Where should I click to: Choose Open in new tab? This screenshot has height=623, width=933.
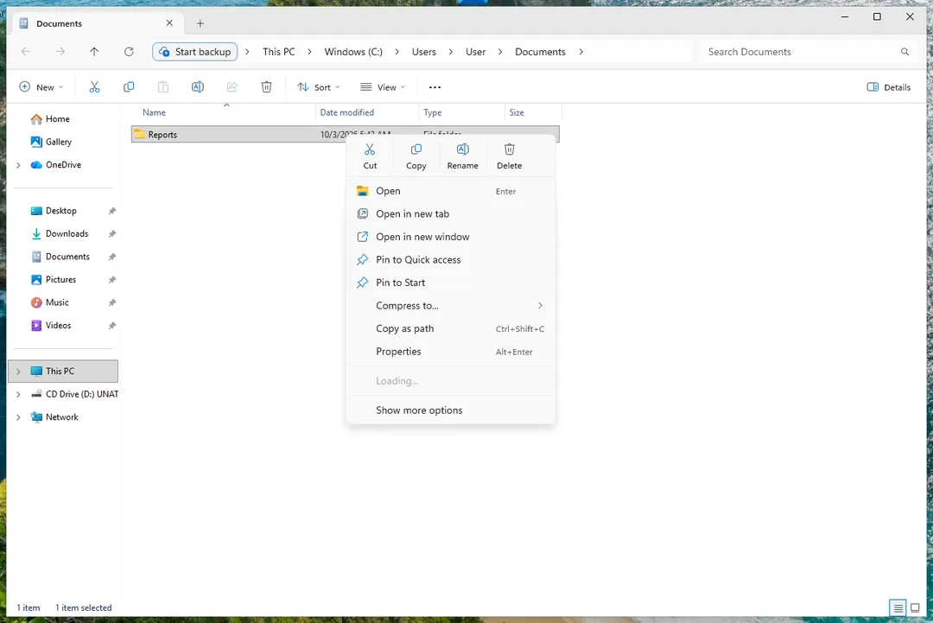(450, 213)
